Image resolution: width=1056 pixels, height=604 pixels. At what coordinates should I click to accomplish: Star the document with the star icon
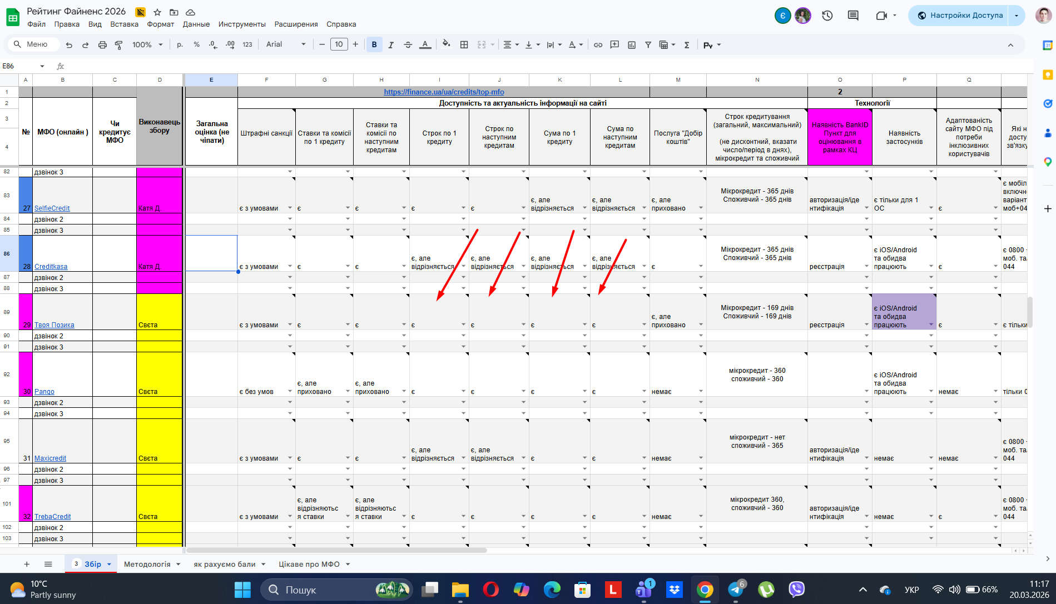(x=157, y=12)
